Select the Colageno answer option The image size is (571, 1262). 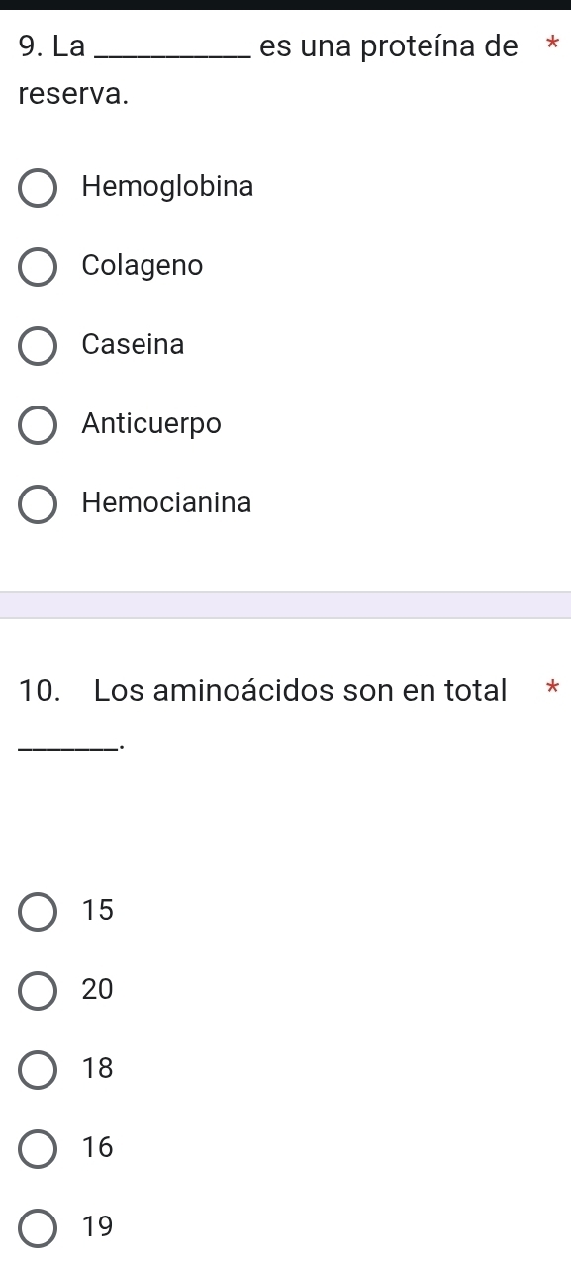[37, 267]
